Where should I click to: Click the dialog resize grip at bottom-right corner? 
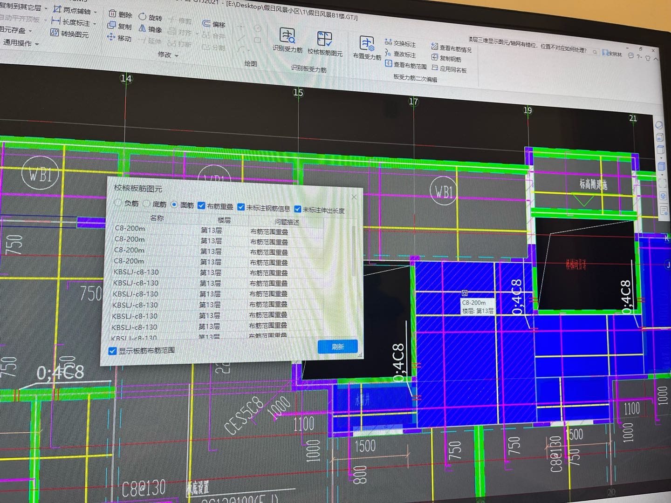point(360,356)
